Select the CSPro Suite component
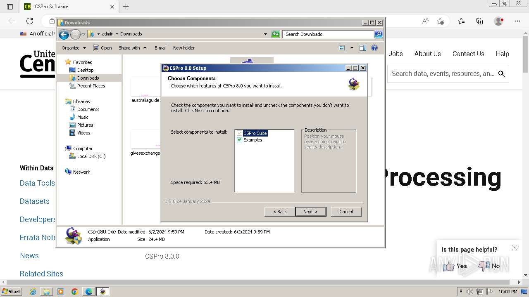Screen dimensions: 529x297 coord(255,133)
